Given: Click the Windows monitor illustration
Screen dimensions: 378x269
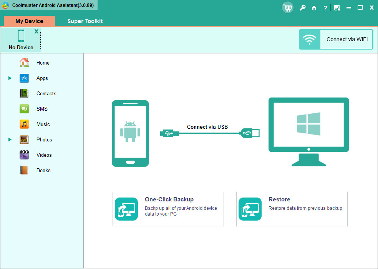Looking at the screenshot, I should point(308,132).
